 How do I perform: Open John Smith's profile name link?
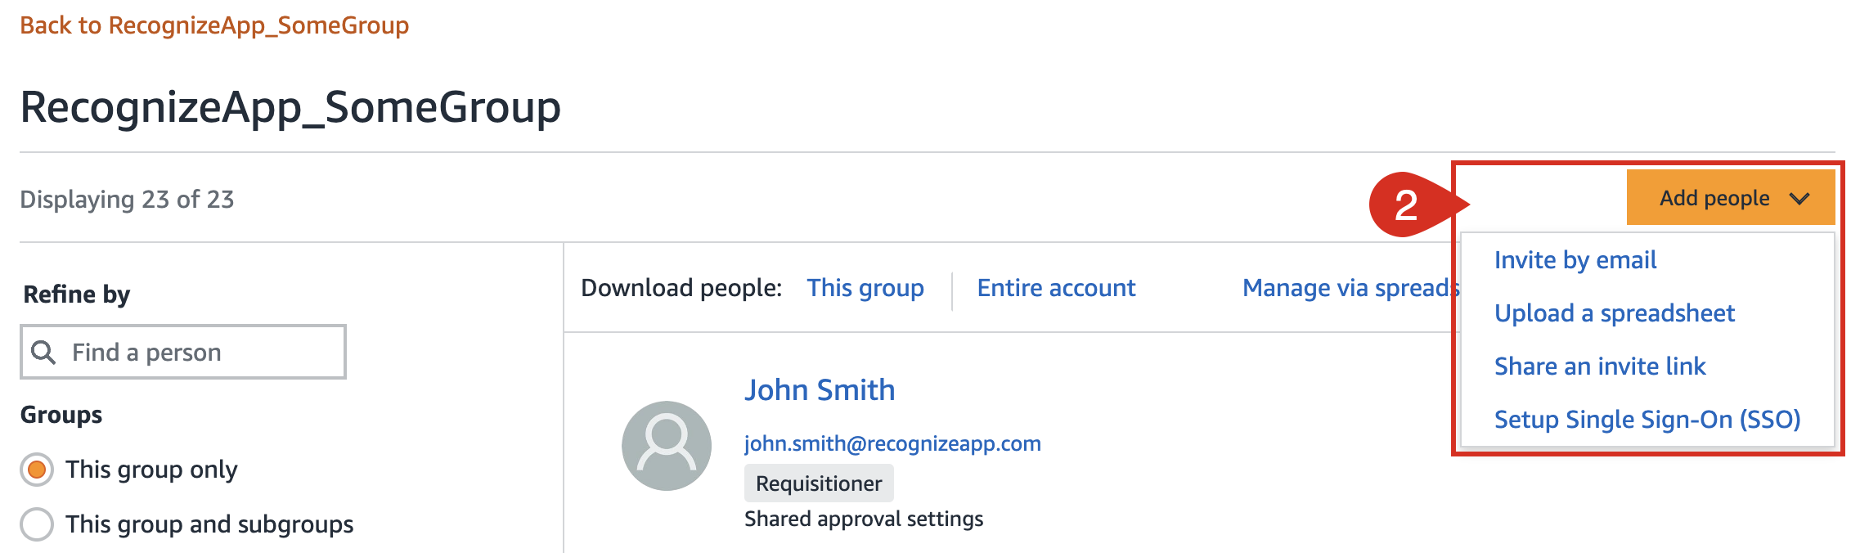(x=820, y=390)
